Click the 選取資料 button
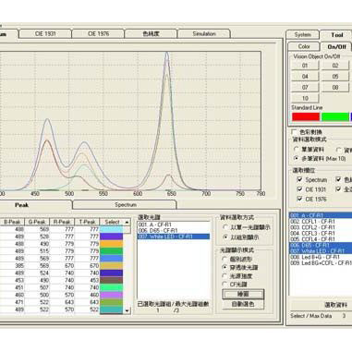Viewport: 352px width, 352px height. click(335, 305)
